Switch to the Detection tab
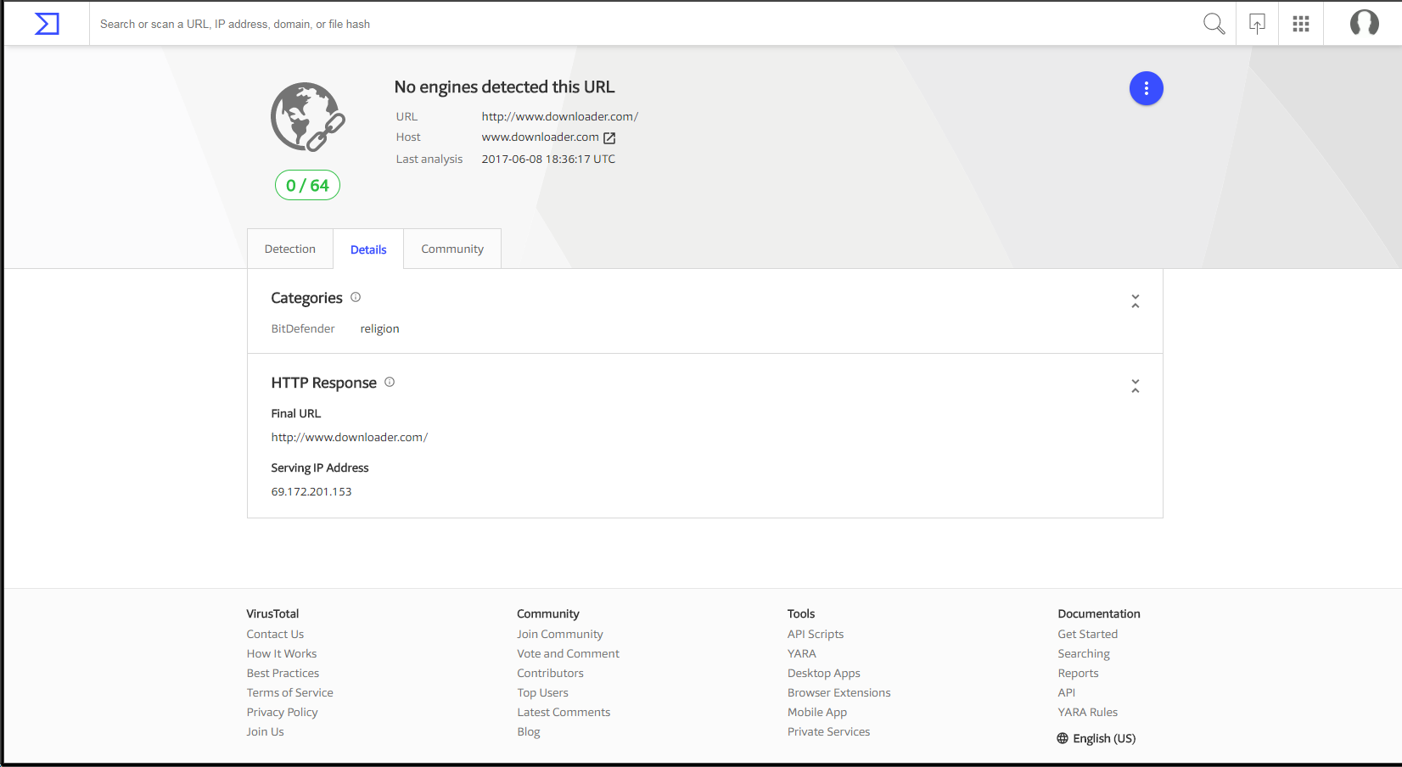This screenshot has width=1402, height=767. coord(289,249)
